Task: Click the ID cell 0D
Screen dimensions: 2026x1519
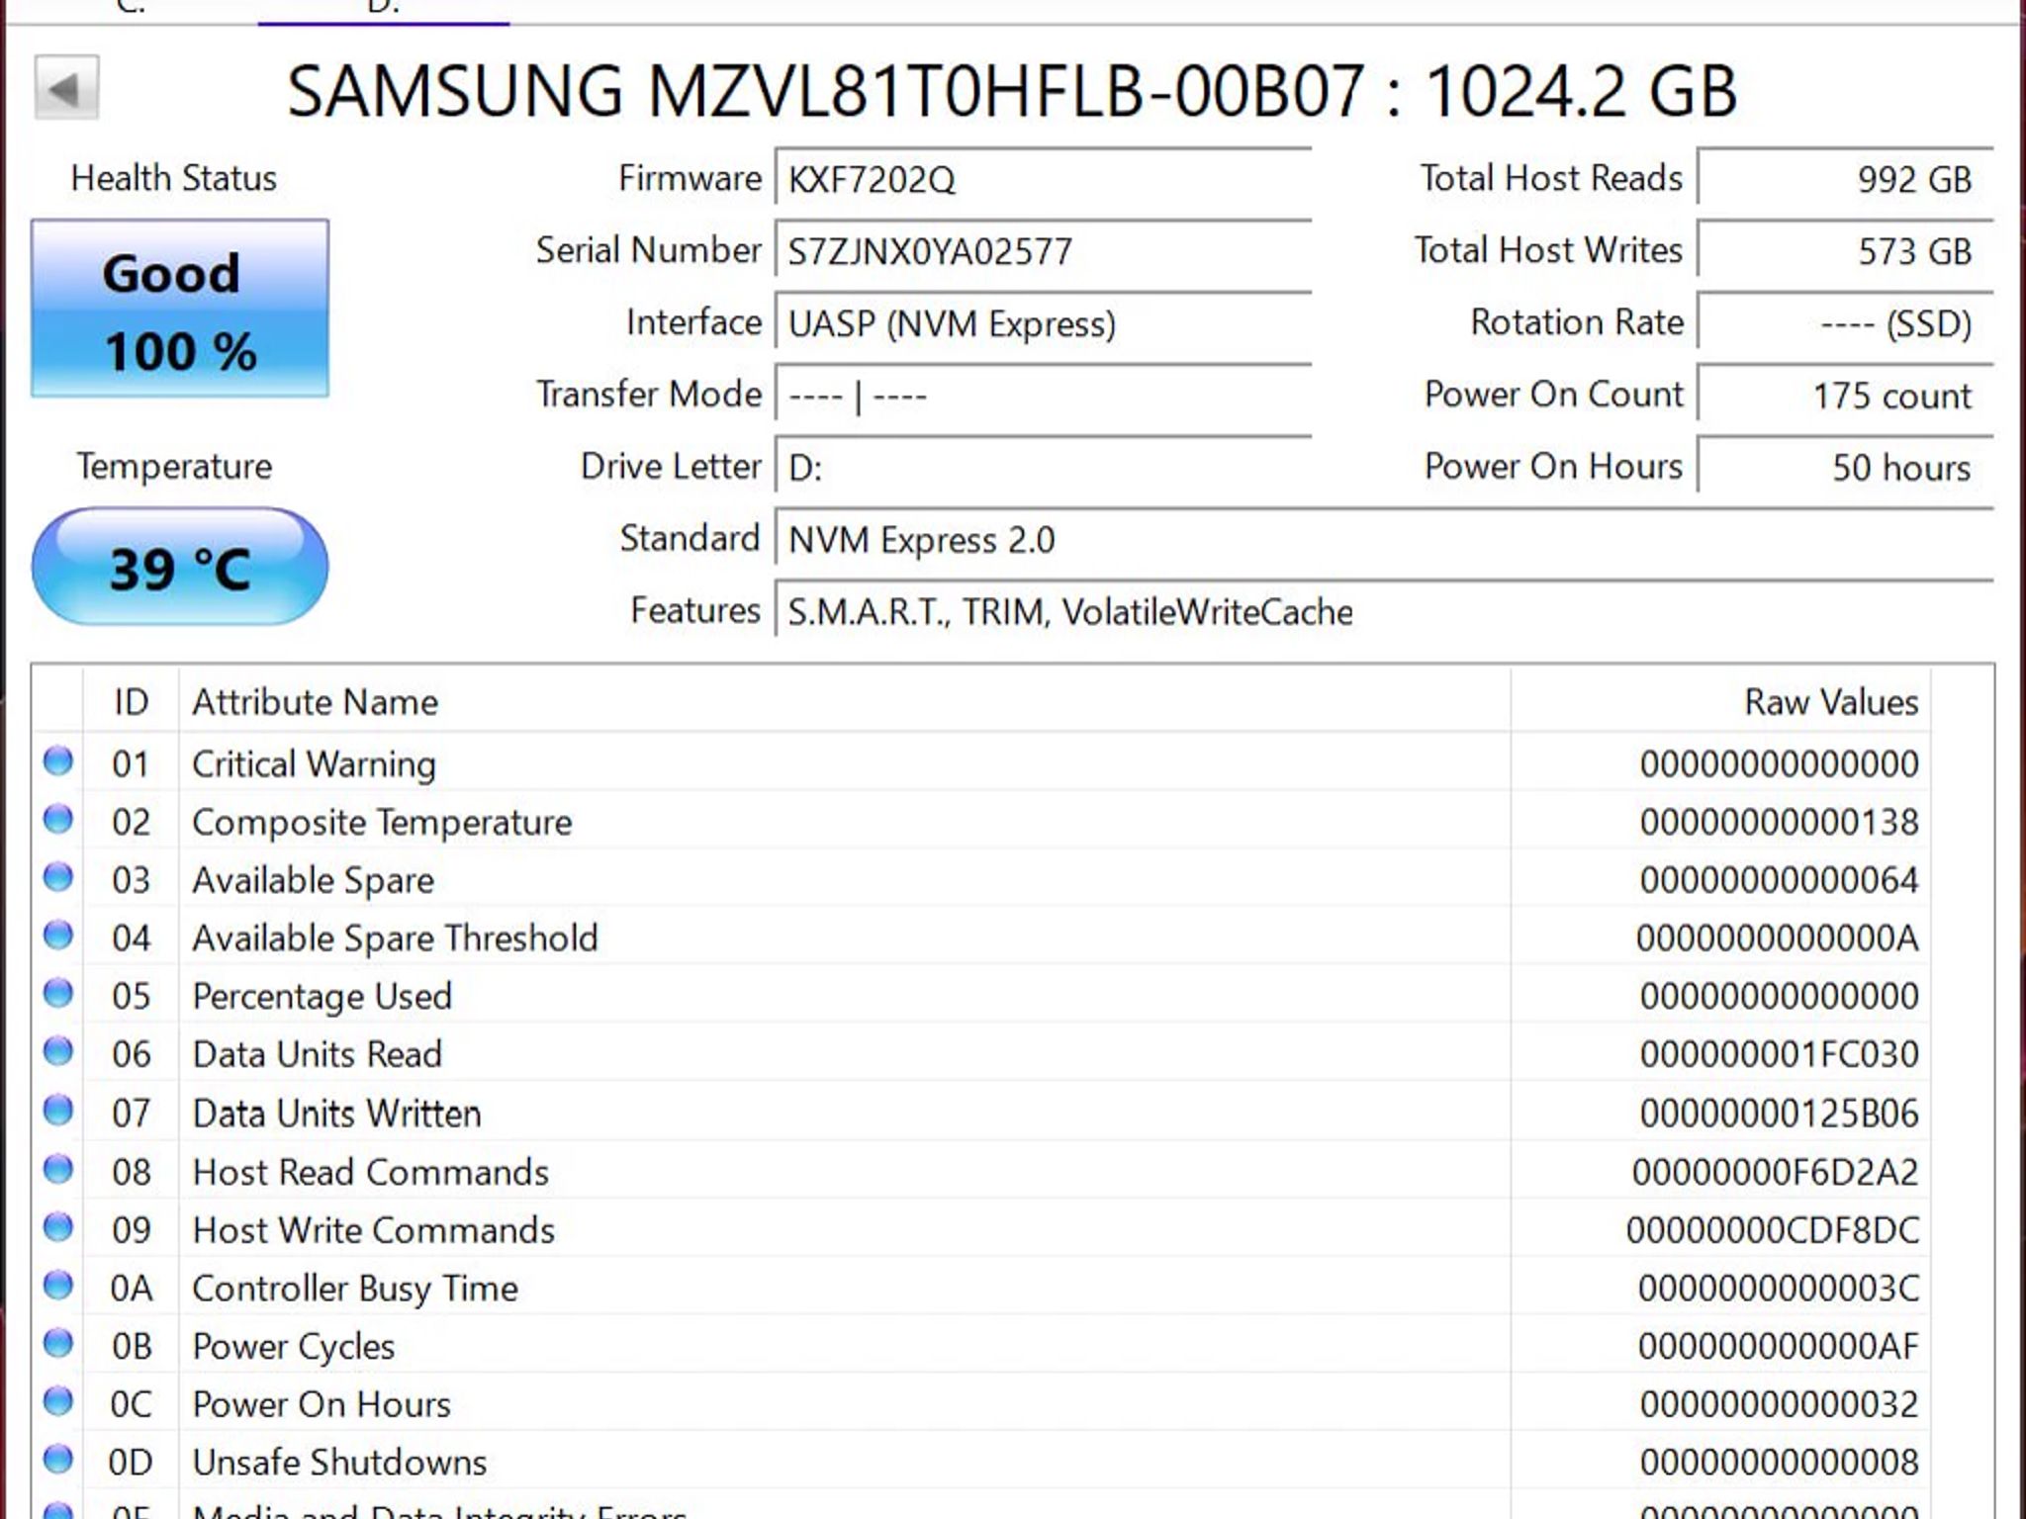Action: (131, 1462)
